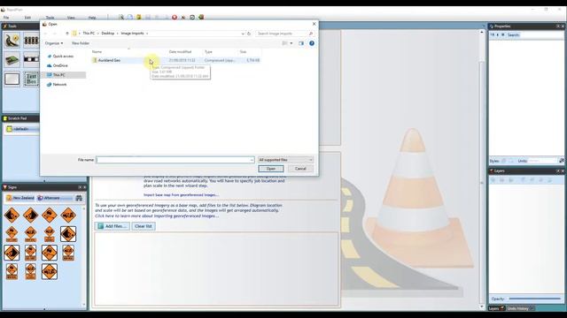Viewport: 567px width, 318px height.
Task: Click the File name input field
Action: point(175,160)
